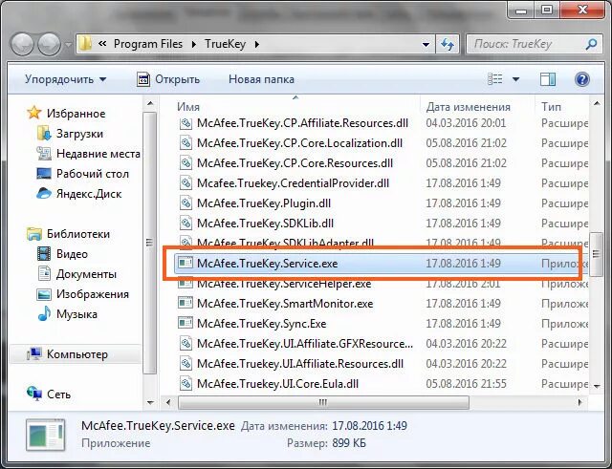Select McAfee.TrueKey.CP.Core.Resources.dll file
The height and width of the screenshot is (469, 612).
click(x=295, y=163)
